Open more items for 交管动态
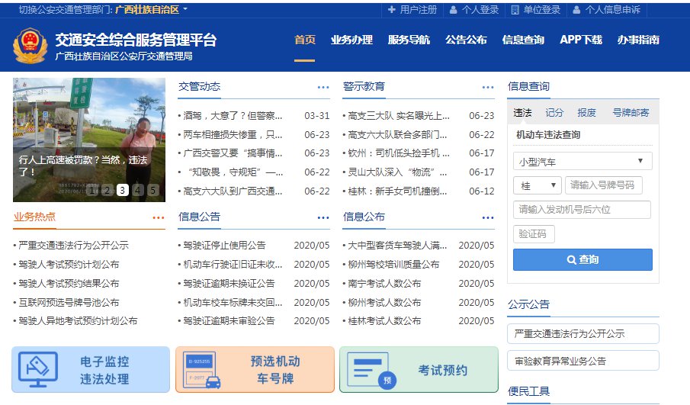This screenshot has height=405, width=690. (x=323, y=87)
